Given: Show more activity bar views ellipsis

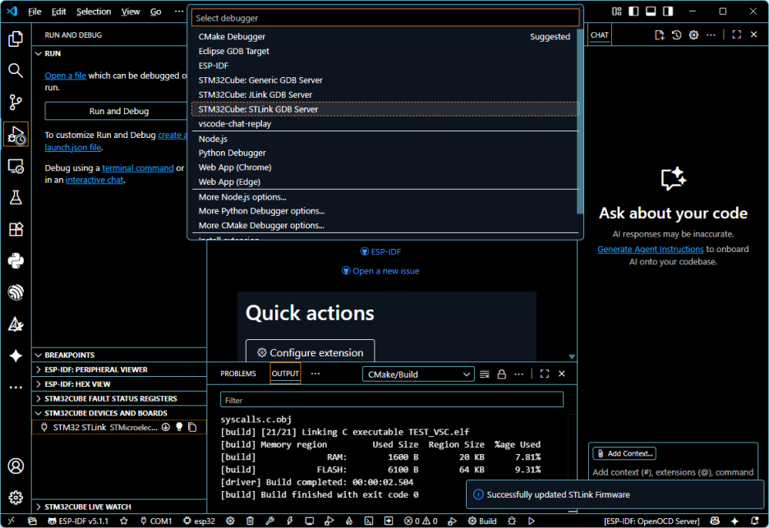Looking at the screenshot, I should (x=16, y=388).
